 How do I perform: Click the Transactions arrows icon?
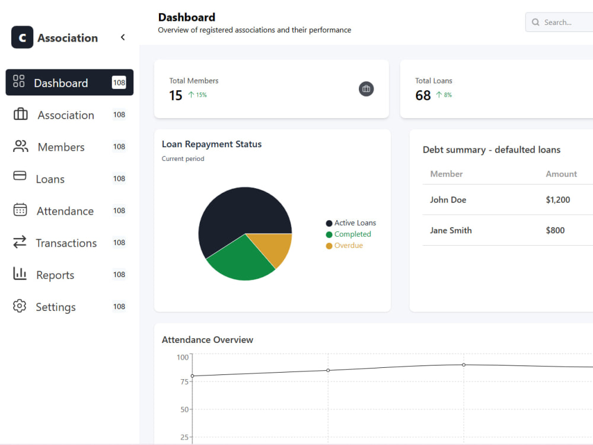pos(20,242)
